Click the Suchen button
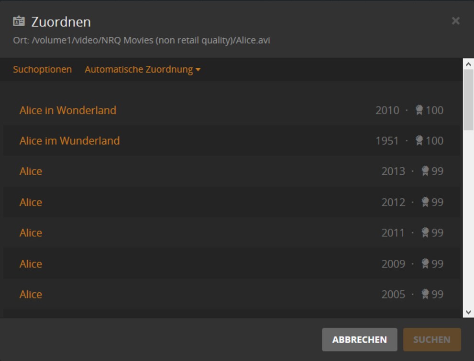Viewport: 474px width, 361px height. pyautogui.click(x=432, y=340)
